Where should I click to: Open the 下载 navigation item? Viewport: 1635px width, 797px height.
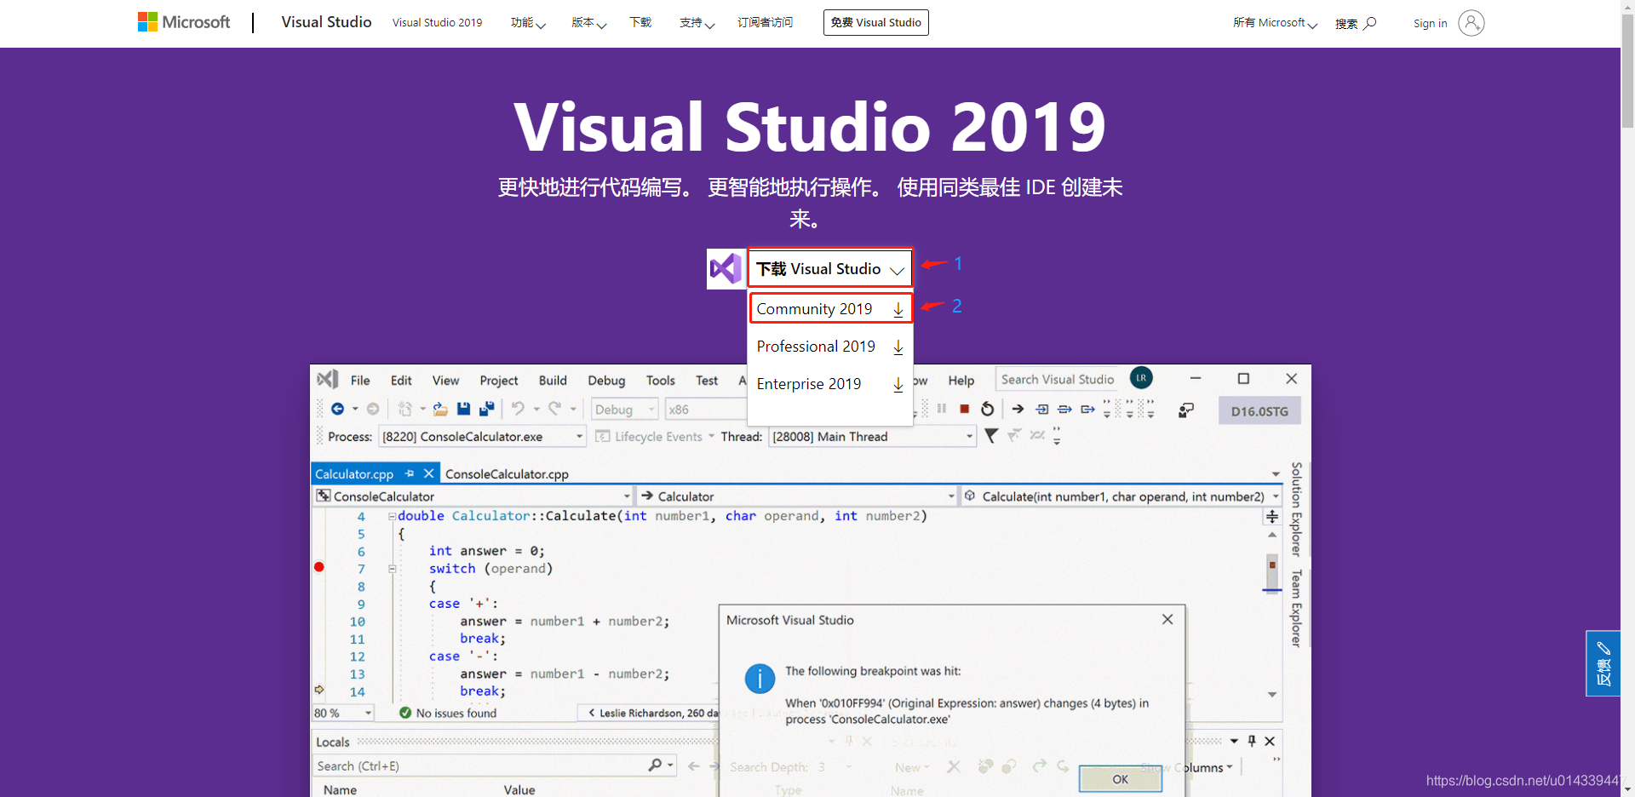(x=640, y=23)
